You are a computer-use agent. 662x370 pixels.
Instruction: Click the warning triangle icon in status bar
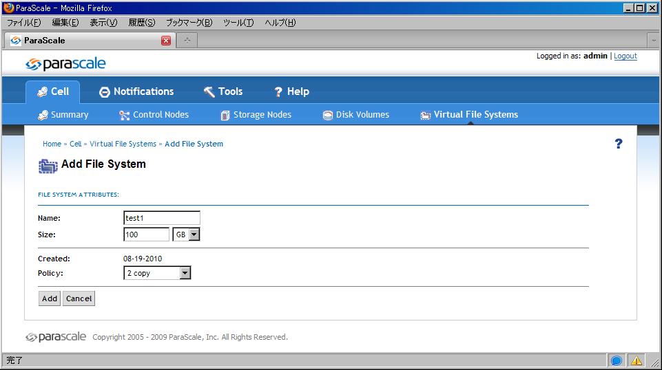[x=636, y=360]
